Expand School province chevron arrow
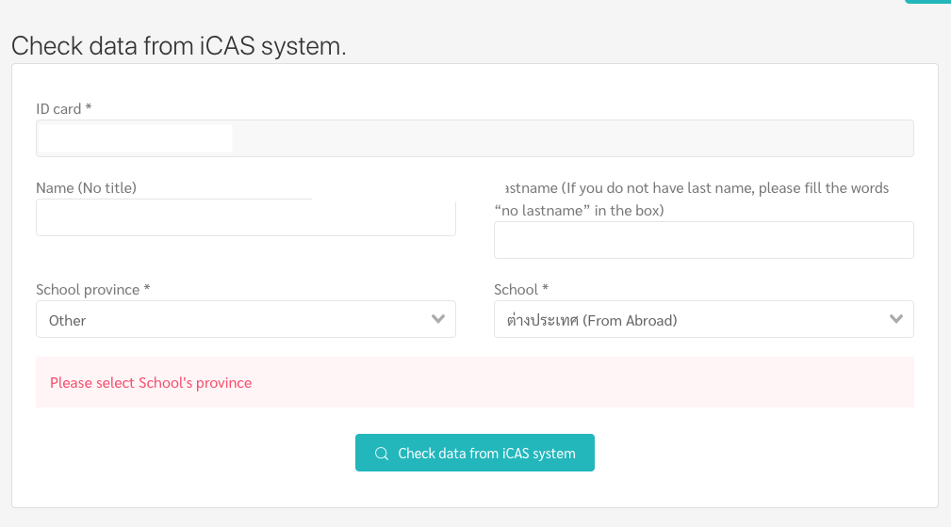Image resolution: width=951 pixels, height=527 pixels. [x=438, y=319]
